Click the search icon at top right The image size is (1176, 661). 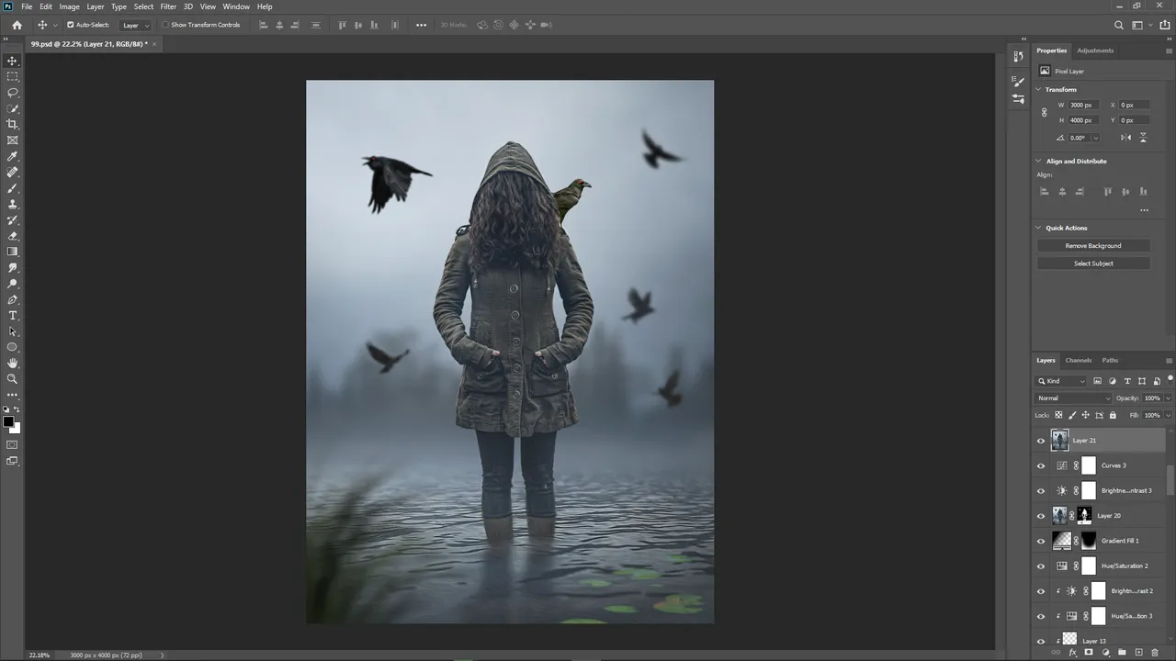tap(1118, 25)
